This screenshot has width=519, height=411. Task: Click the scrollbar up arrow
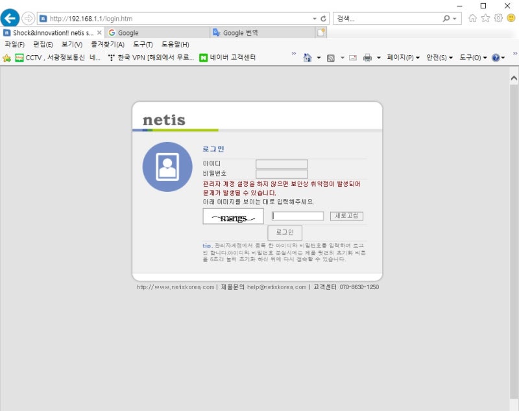coord(514,78)
